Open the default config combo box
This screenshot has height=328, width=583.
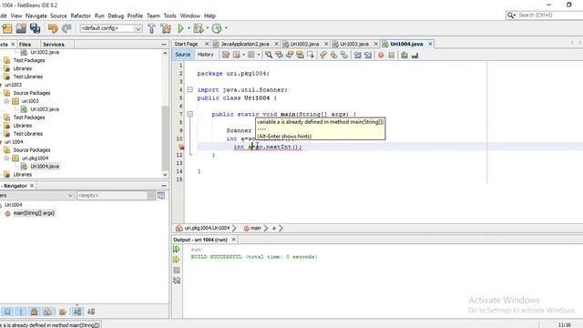[111, 28]
